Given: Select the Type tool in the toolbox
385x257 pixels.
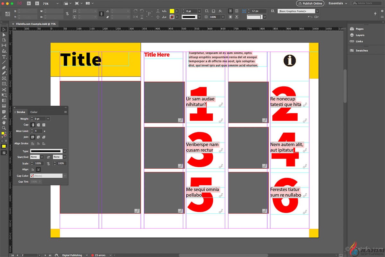Looking at the screenshot, I should [4, 57].
